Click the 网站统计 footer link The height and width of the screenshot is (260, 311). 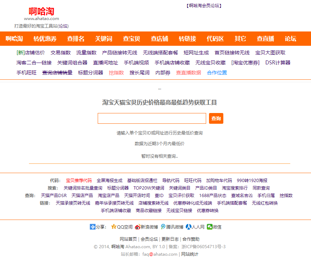pos(189,254)
